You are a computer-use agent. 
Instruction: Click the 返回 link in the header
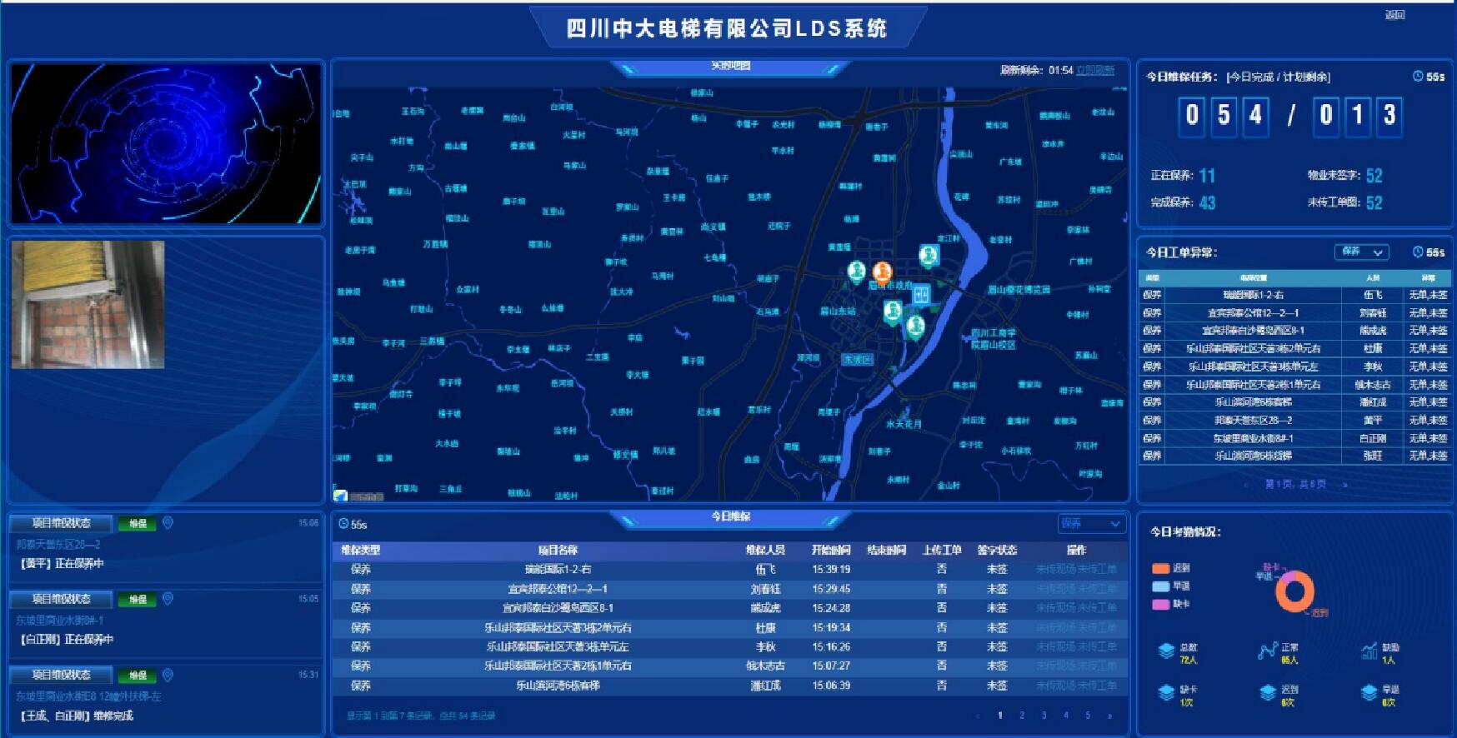point(1395,15)
